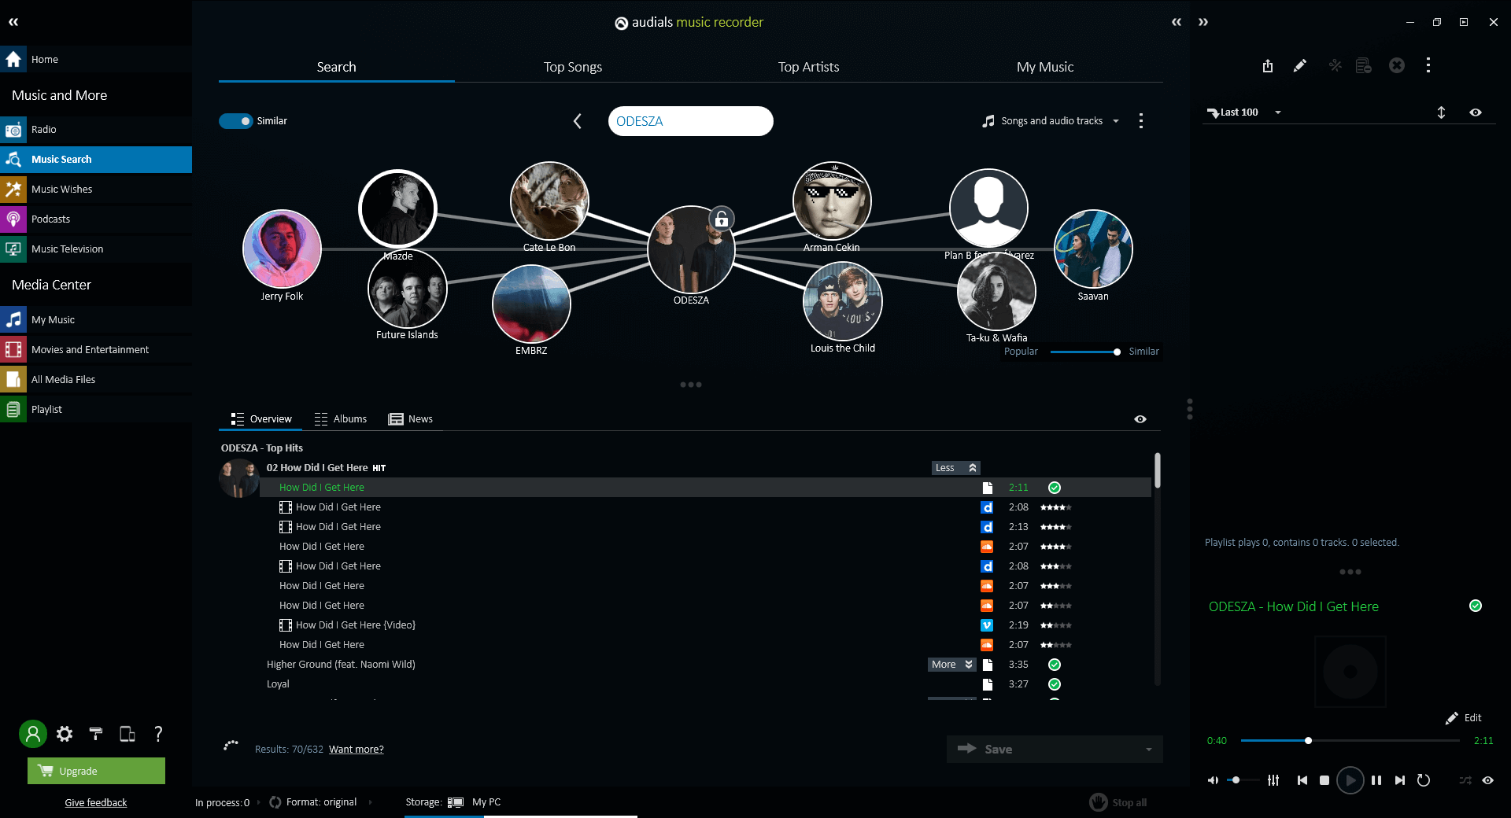Screen dimensions: 1511x818
Task: Click the devices icon in the sidebar
Action: (x=127, y=734)
